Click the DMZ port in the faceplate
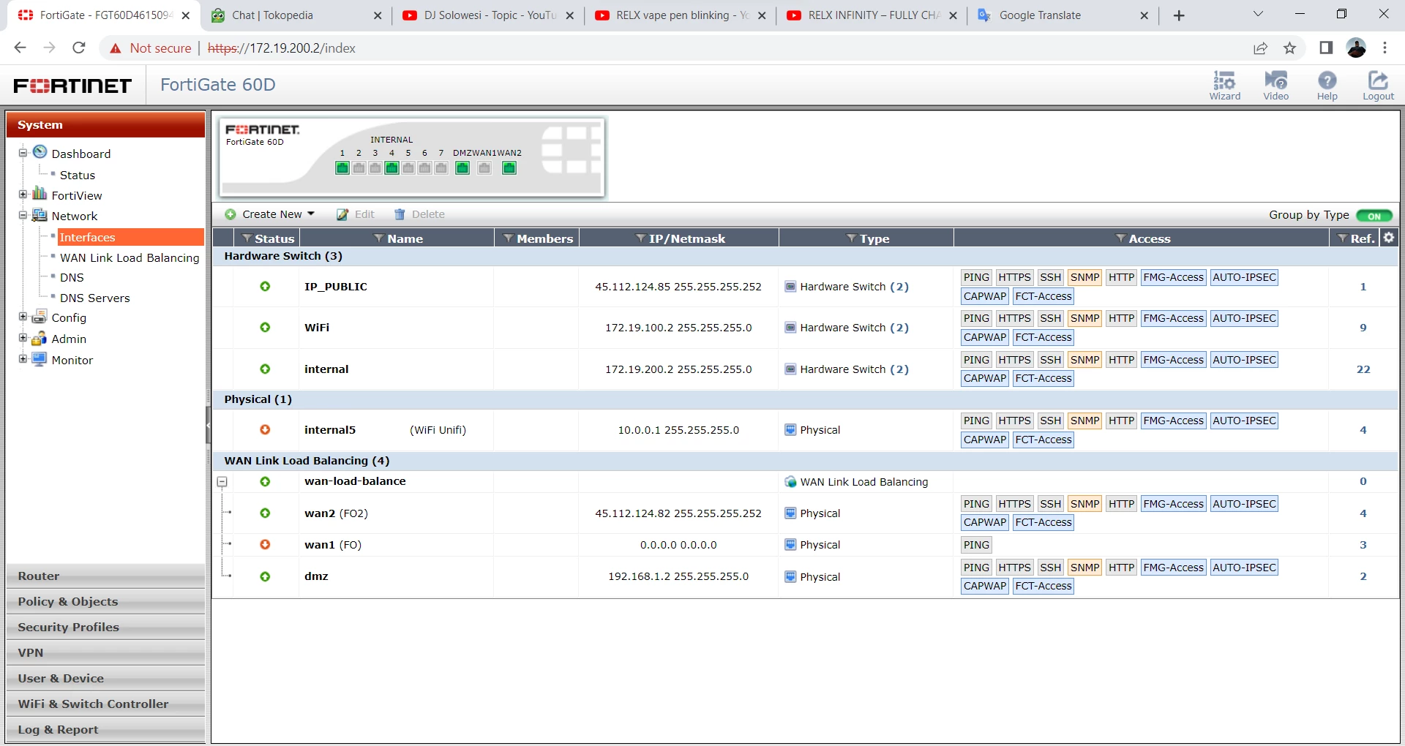Viewport: 1405px width, 746px height. (462, 168)
